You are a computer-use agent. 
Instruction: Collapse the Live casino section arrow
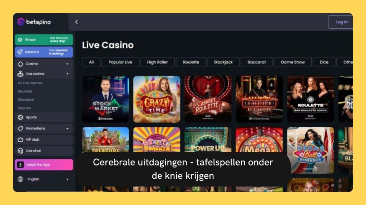click(67, 74)
